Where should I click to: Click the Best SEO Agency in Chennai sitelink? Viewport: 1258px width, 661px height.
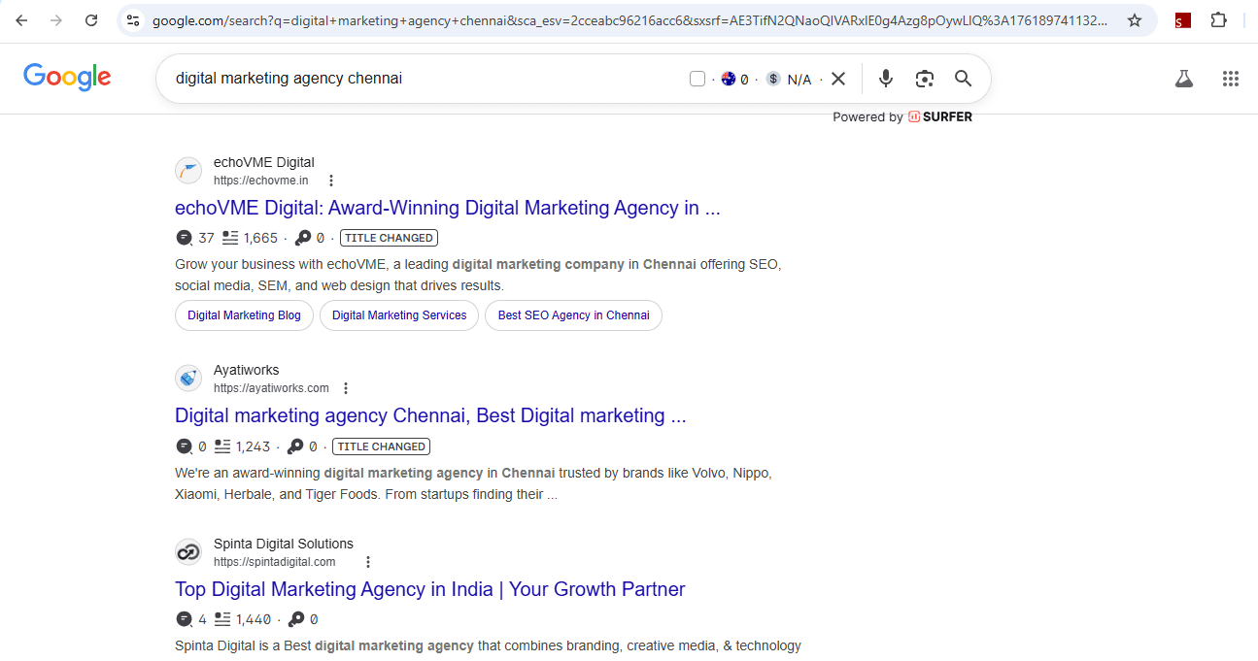click(573, 314)
